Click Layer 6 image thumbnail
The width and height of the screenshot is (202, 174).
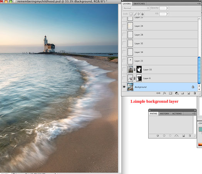(x=130, y=78)
